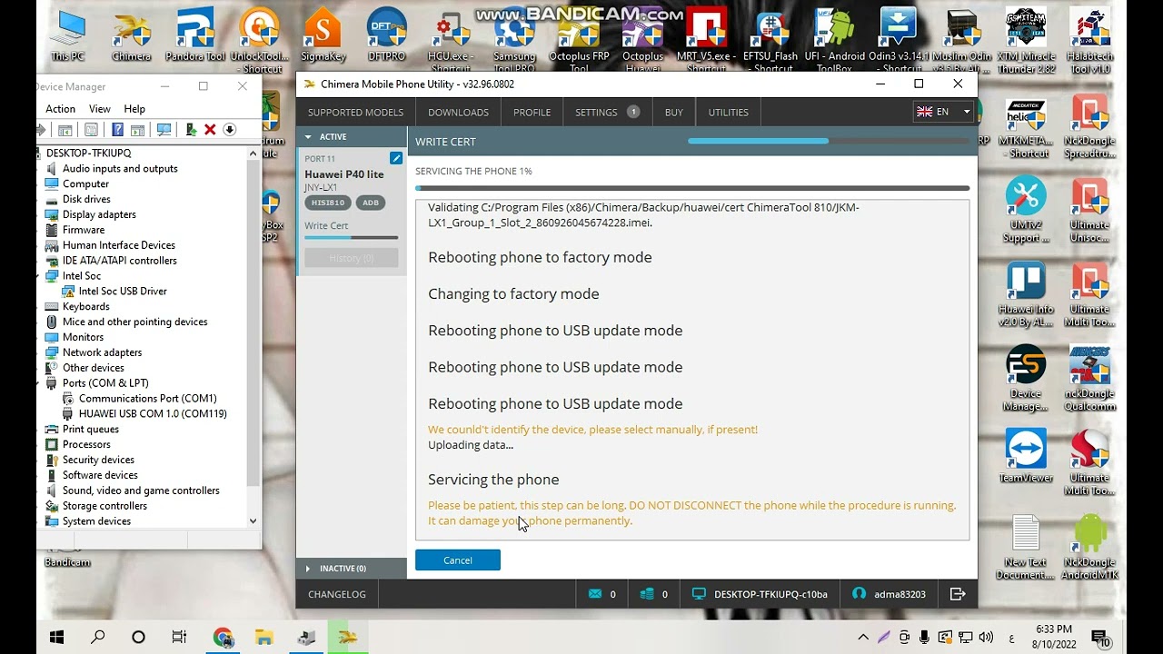Open New Text Document desktop file
The width and height of the screenshot is (1163, 654).
coord(1026,548)
